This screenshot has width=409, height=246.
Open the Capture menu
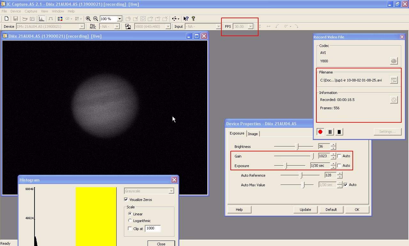(x=31, y=11)
